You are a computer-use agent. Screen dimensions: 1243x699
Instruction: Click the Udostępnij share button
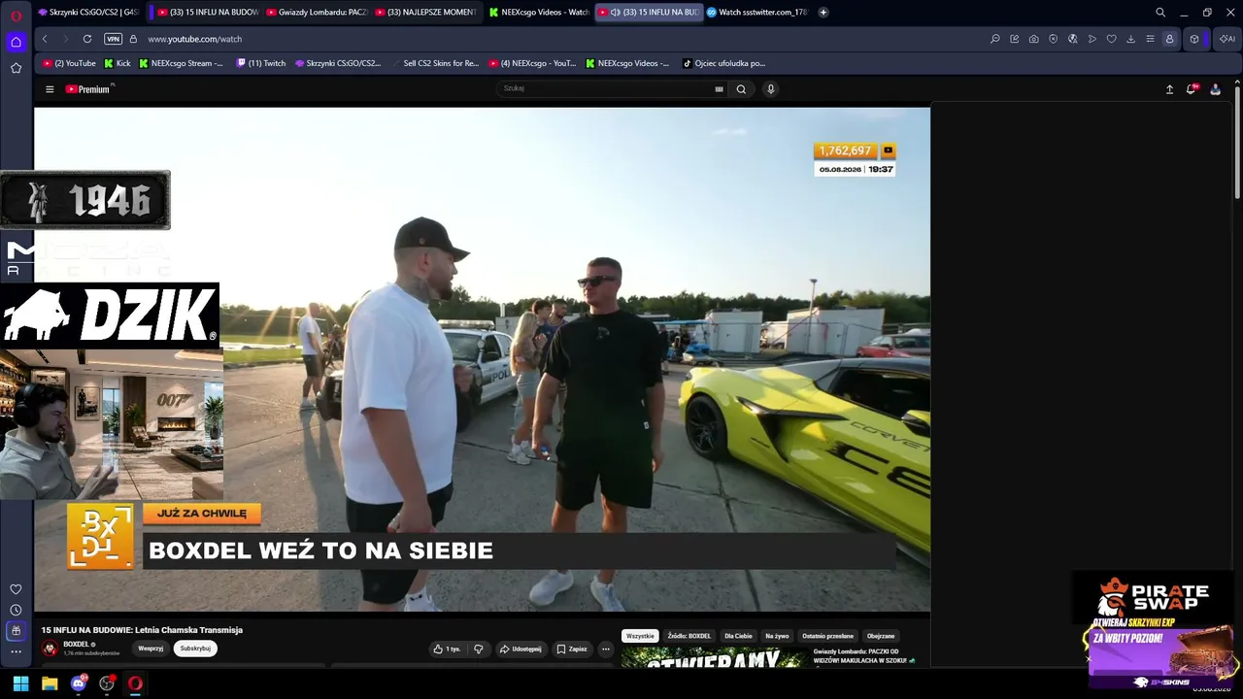click(521, 649)
